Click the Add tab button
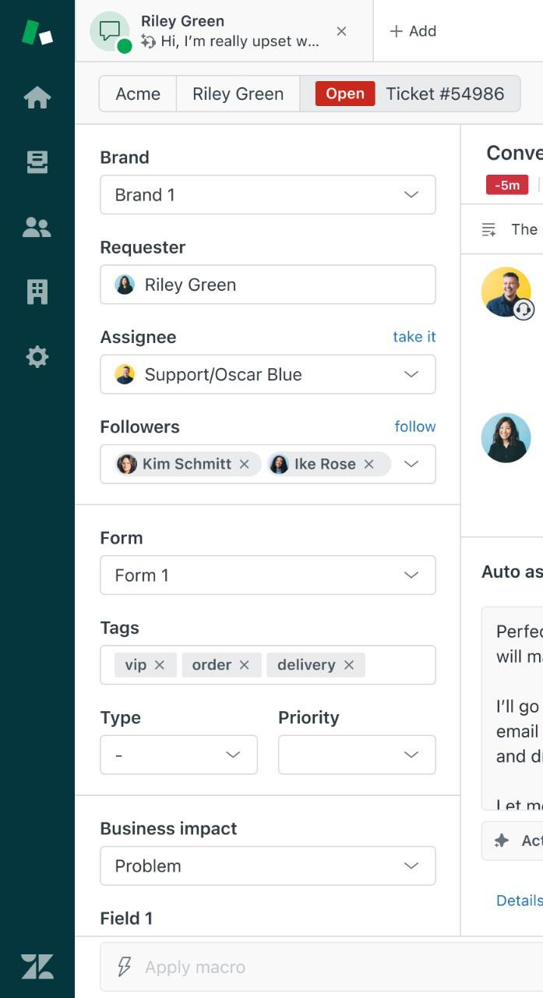This screenshot has height=998, width=543. coord(413,31)
